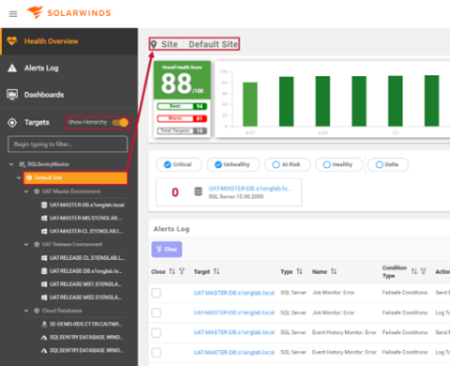The image size is (450, 366).
Task: Click the Cloud Databases globe icon
Action: (x=37, y=311)
